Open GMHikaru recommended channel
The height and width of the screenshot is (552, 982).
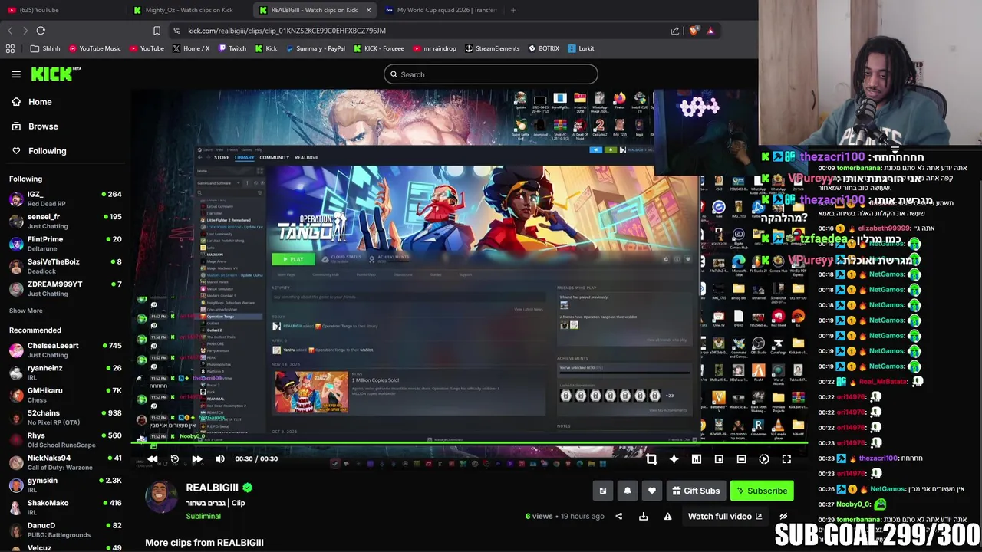click(65, 395)
